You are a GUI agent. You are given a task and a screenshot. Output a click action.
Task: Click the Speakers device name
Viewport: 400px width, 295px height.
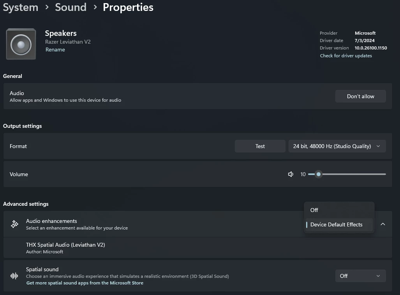click(x=61, y=34)
